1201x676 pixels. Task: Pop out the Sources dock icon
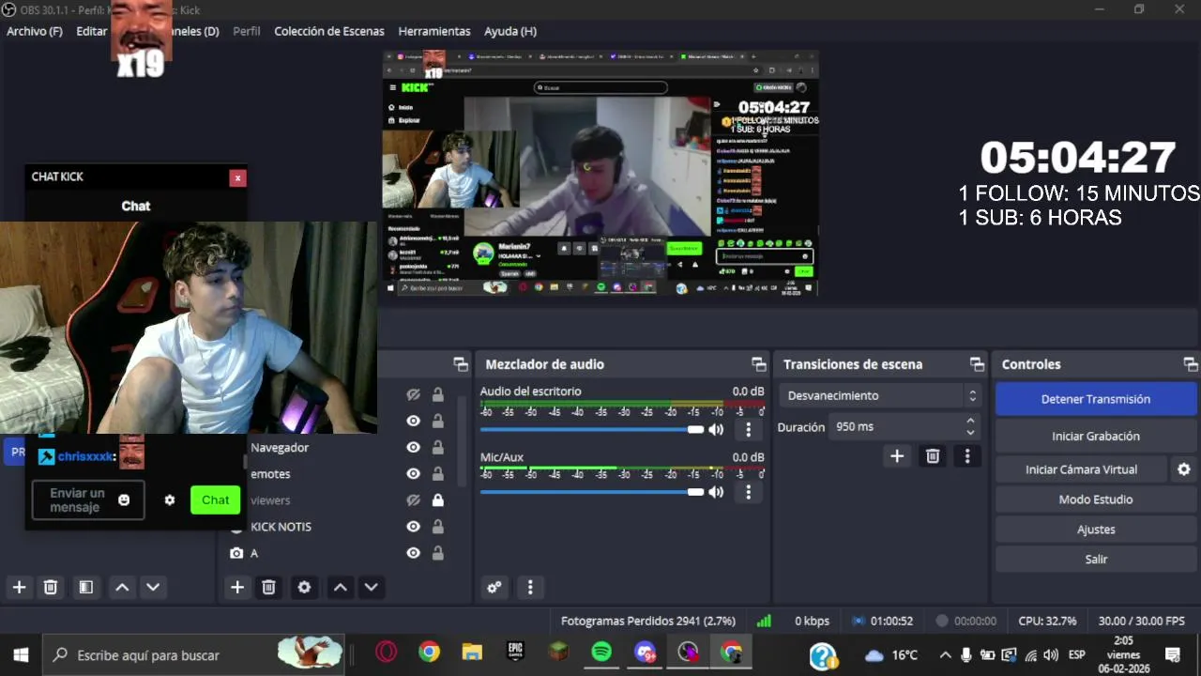460,364
